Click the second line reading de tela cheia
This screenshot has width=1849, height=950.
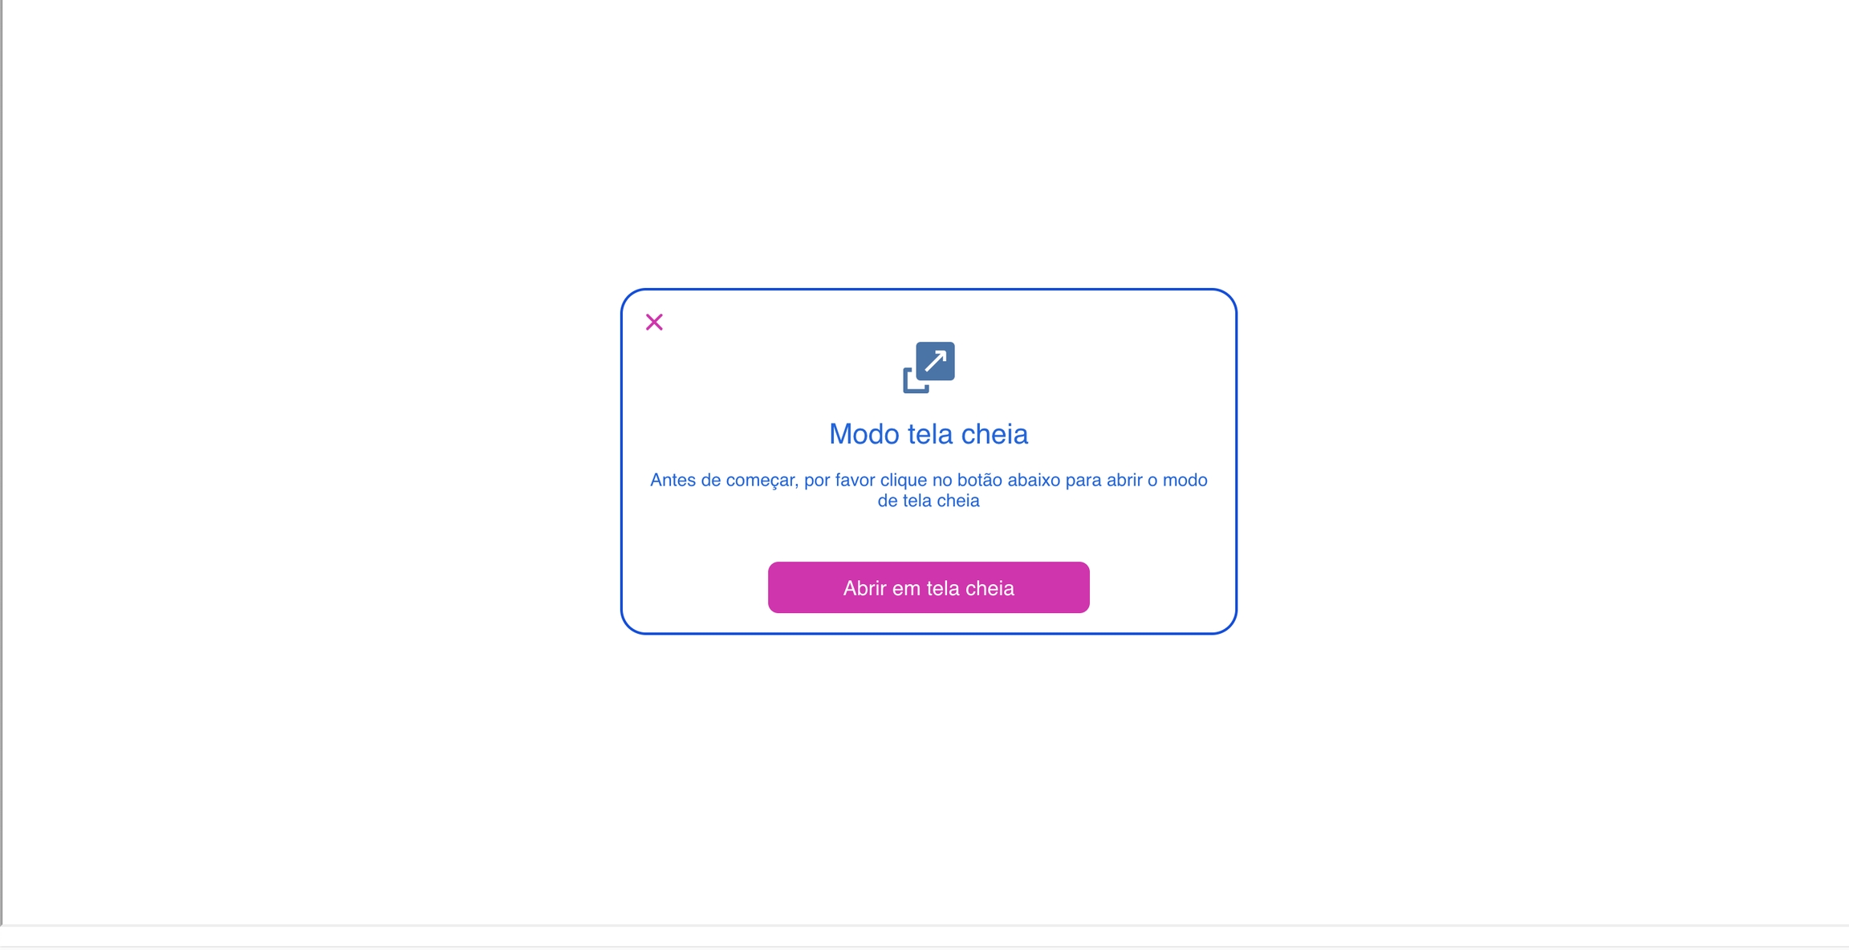click(929, 501)
